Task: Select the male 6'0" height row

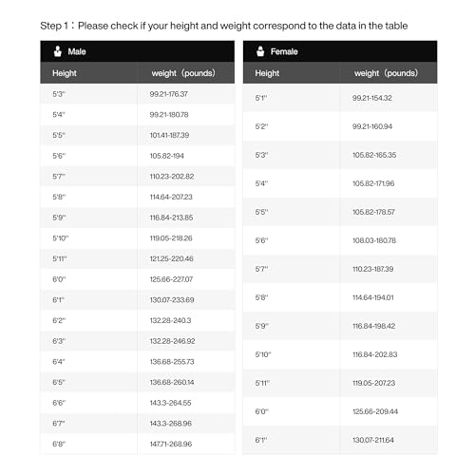Action: (138, 279)
